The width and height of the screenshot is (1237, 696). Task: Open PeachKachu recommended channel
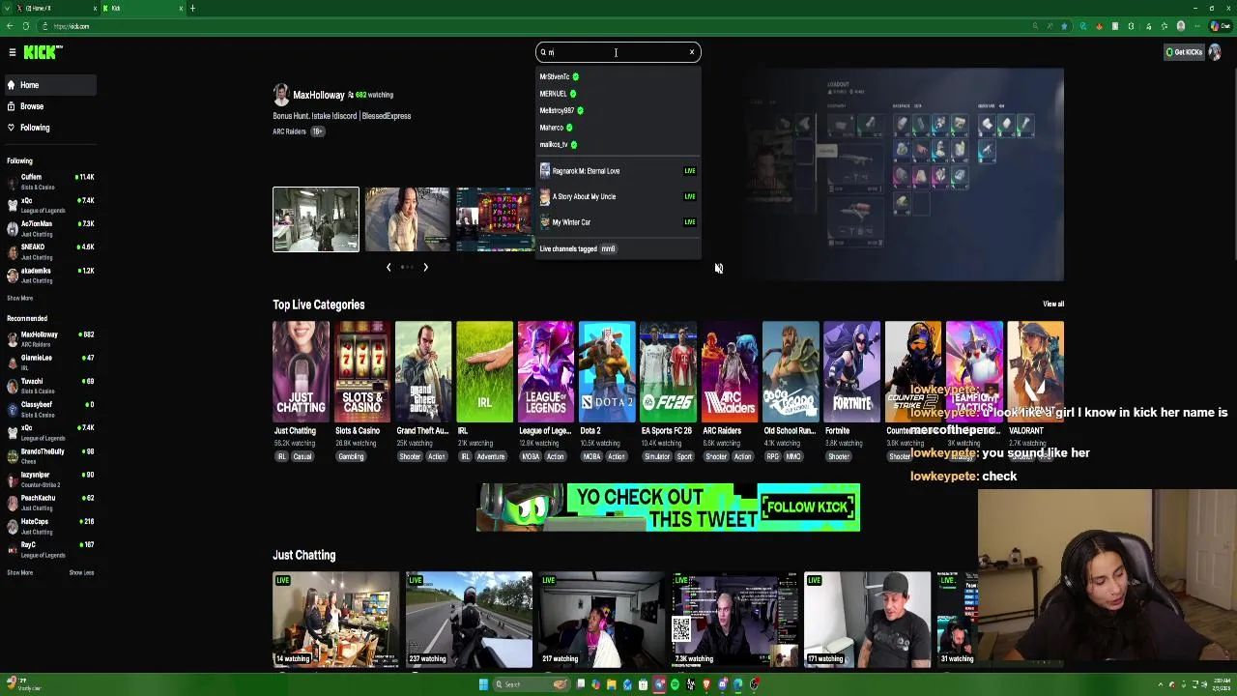pyautogui.click(x=50, y=503)
